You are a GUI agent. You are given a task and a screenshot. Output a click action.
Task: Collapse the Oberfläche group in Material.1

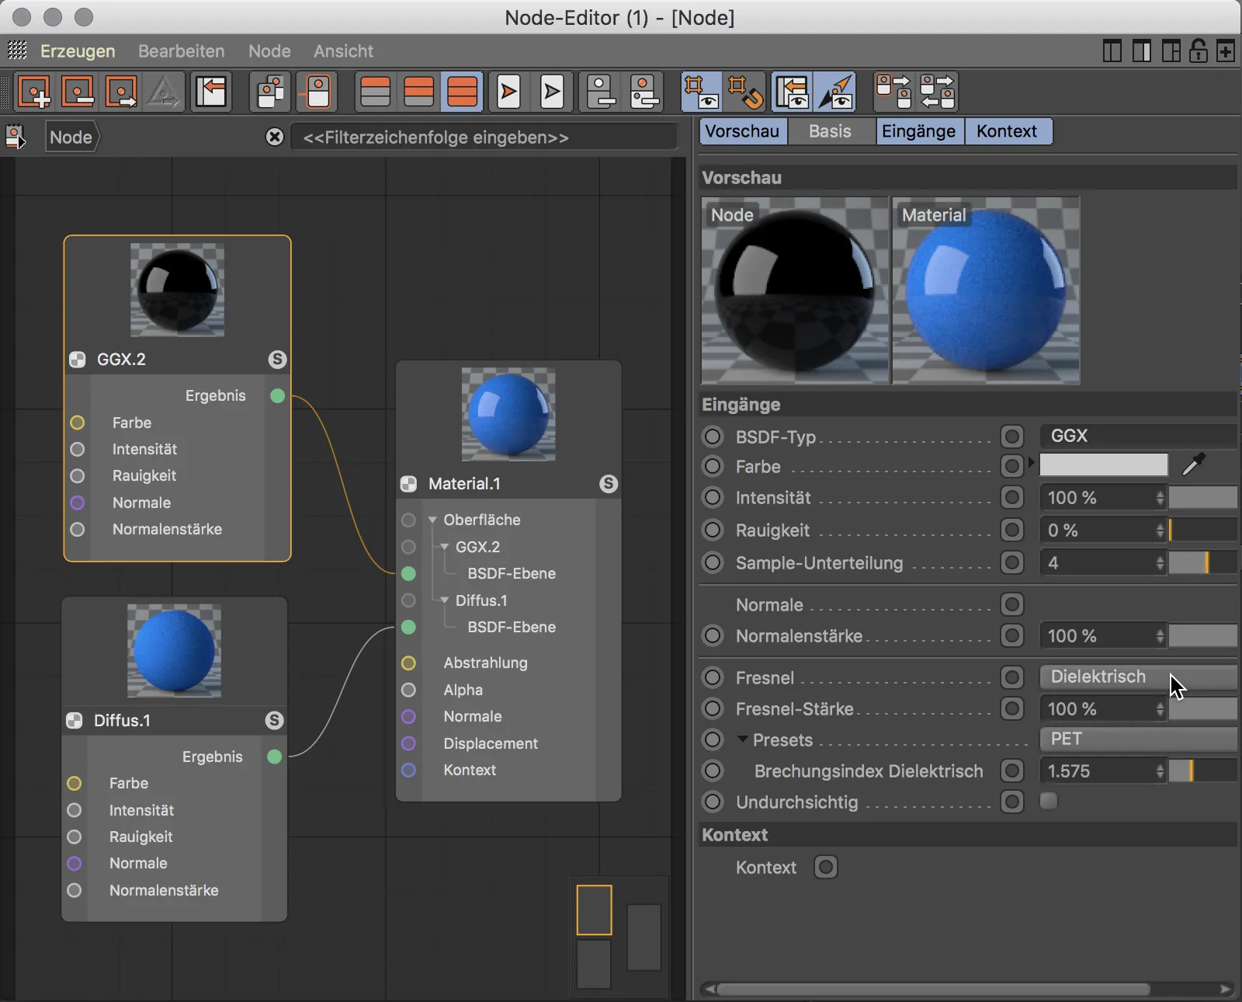click(433, 520)
